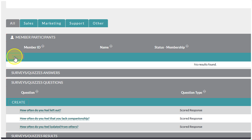Screen dimensions: 252x140
Task: Select the Marketing tab
Action: pyautogui.click(x=51, y=23)
